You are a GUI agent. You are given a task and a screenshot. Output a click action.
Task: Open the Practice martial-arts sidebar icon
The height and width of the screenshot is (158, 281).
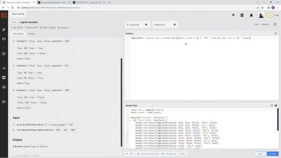(4, 29)
